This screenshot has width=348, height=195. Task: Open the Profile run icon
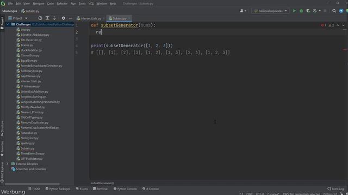pyautogui.click(x=315, y=11)
